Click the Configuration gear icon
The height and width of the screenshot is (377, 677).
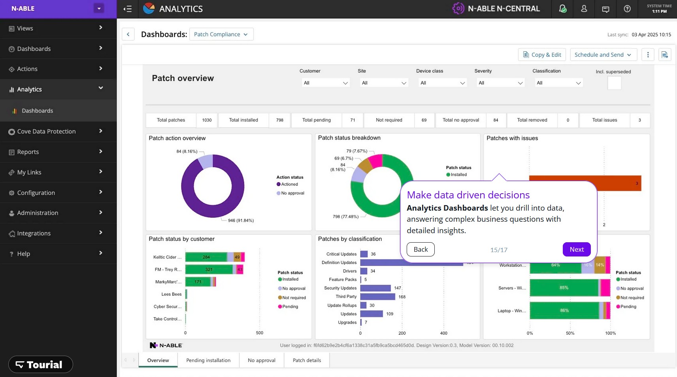(11, 193)
